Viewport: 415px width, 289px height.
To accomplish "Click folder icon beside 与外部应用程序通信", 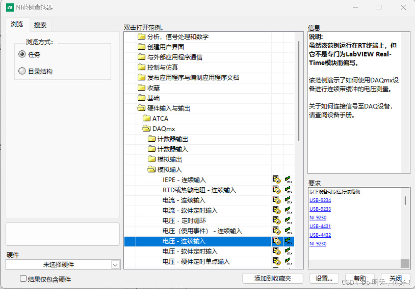I will [141, 57].
